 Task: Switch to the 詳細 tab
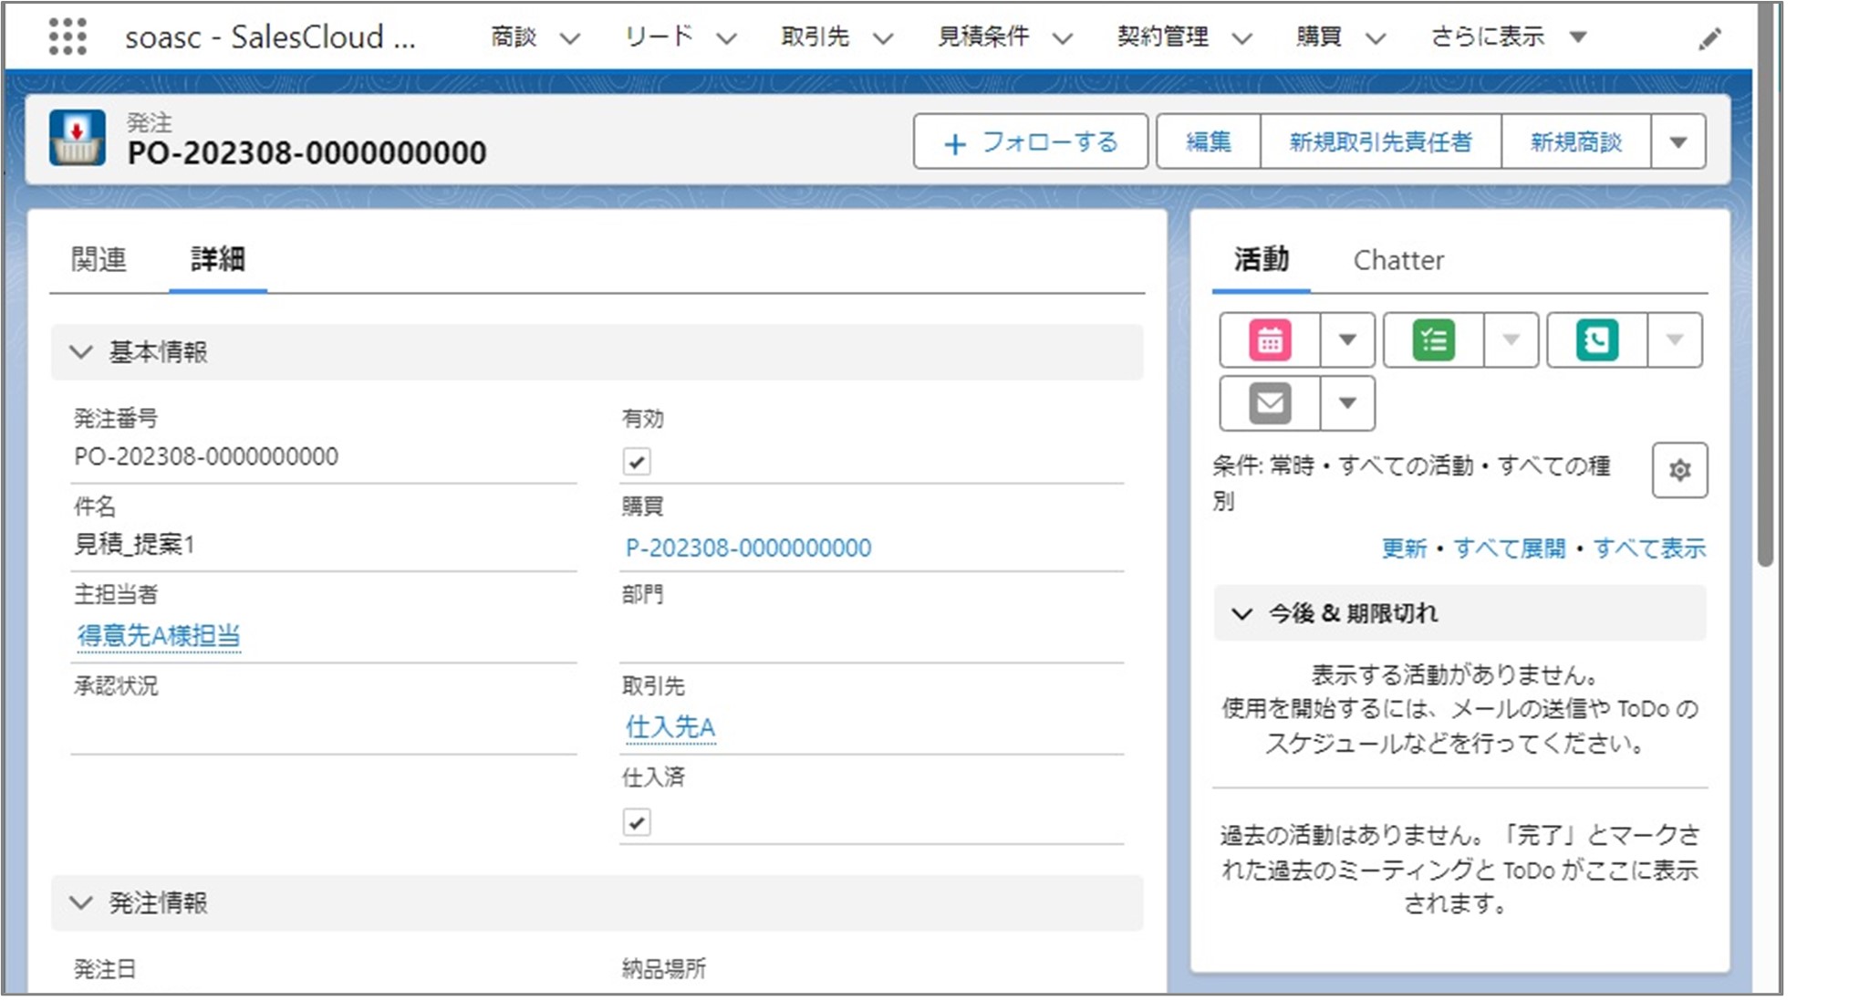(217, 260)
